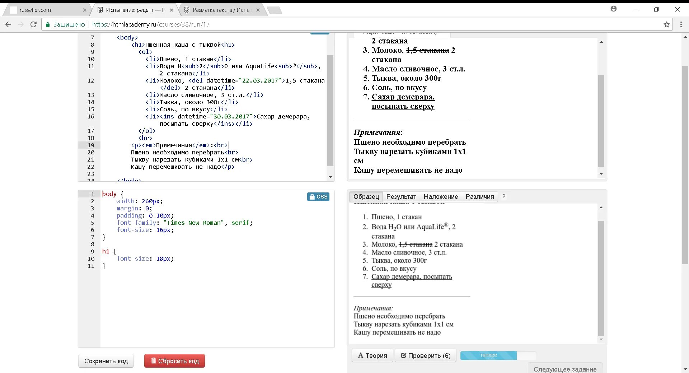Click 'Кашу перемешивать не надо' in result
The image size is (689, 373).
point(408,170)
